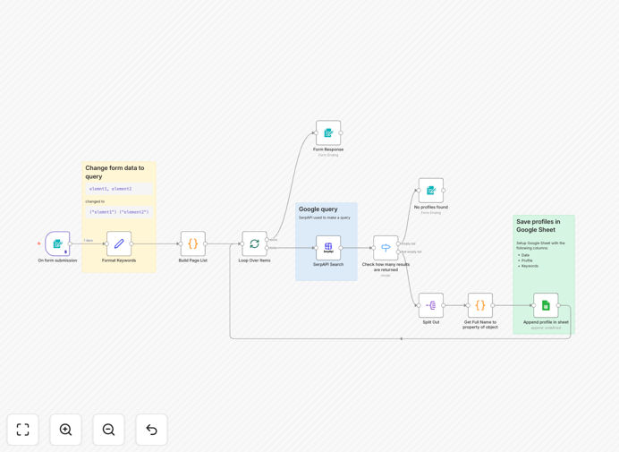The height and width of the screenshot is (452, 619).
Task: Click the SerpAPI Search label
Action: click(328, 264)
